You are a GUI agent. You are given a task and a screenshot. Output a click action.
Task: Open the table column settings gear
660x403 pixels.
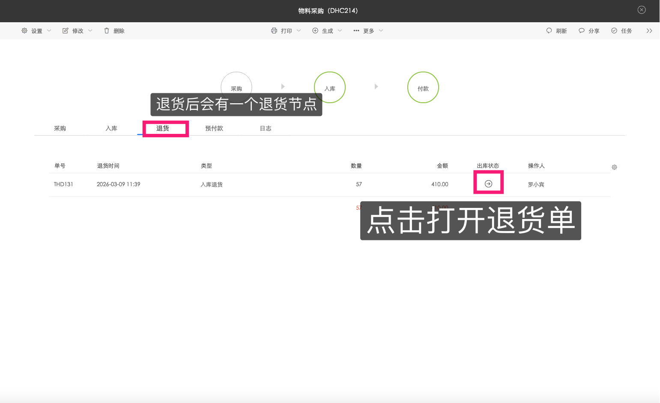(614, 167)
